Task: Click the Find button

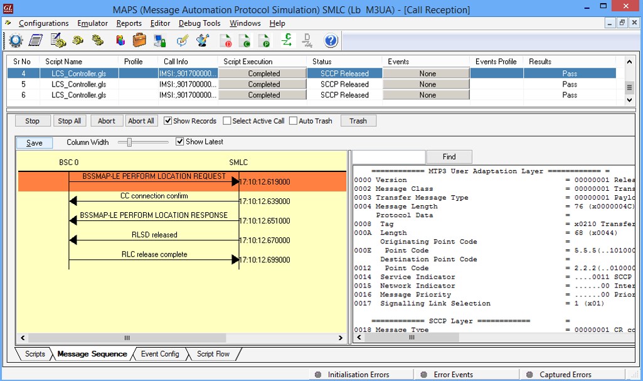Action: pos(449,157)
